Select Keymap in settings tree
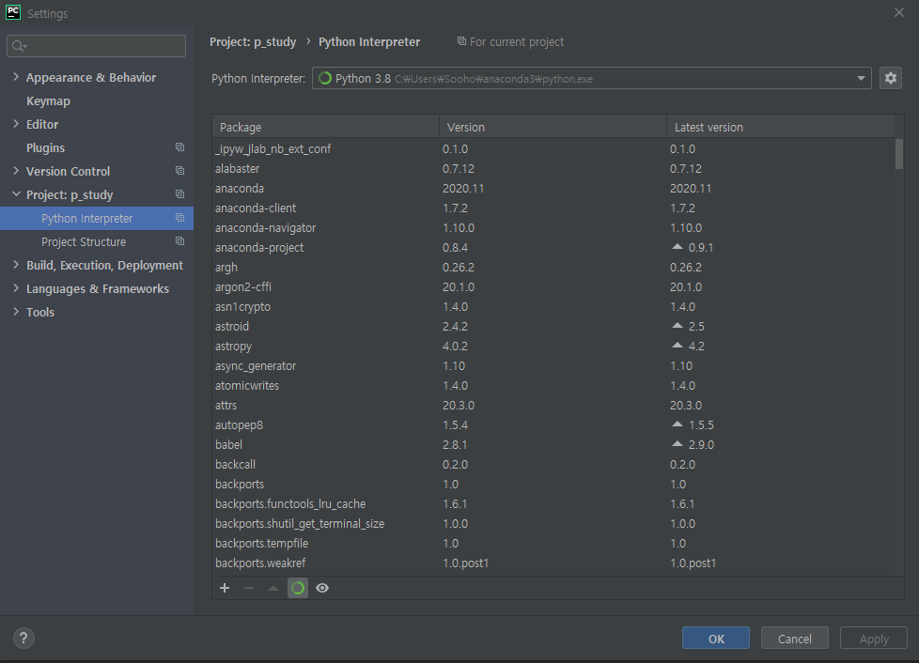 coord(48,100)
